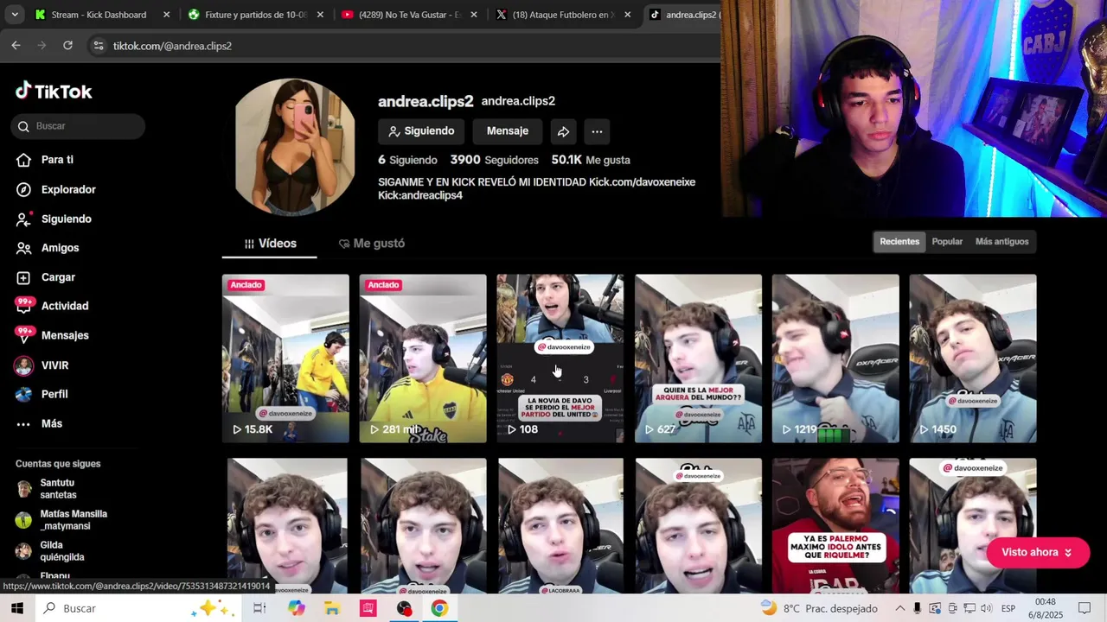Open the video with 1219 views

coord(835,359)
